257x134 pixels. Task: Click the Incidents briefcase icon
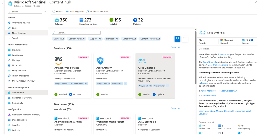(9, 50)
